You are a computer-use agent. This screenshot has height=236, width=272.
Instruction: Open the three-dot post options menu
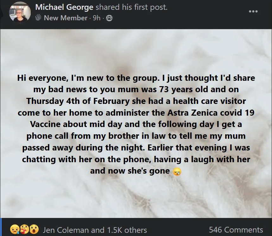253,11
